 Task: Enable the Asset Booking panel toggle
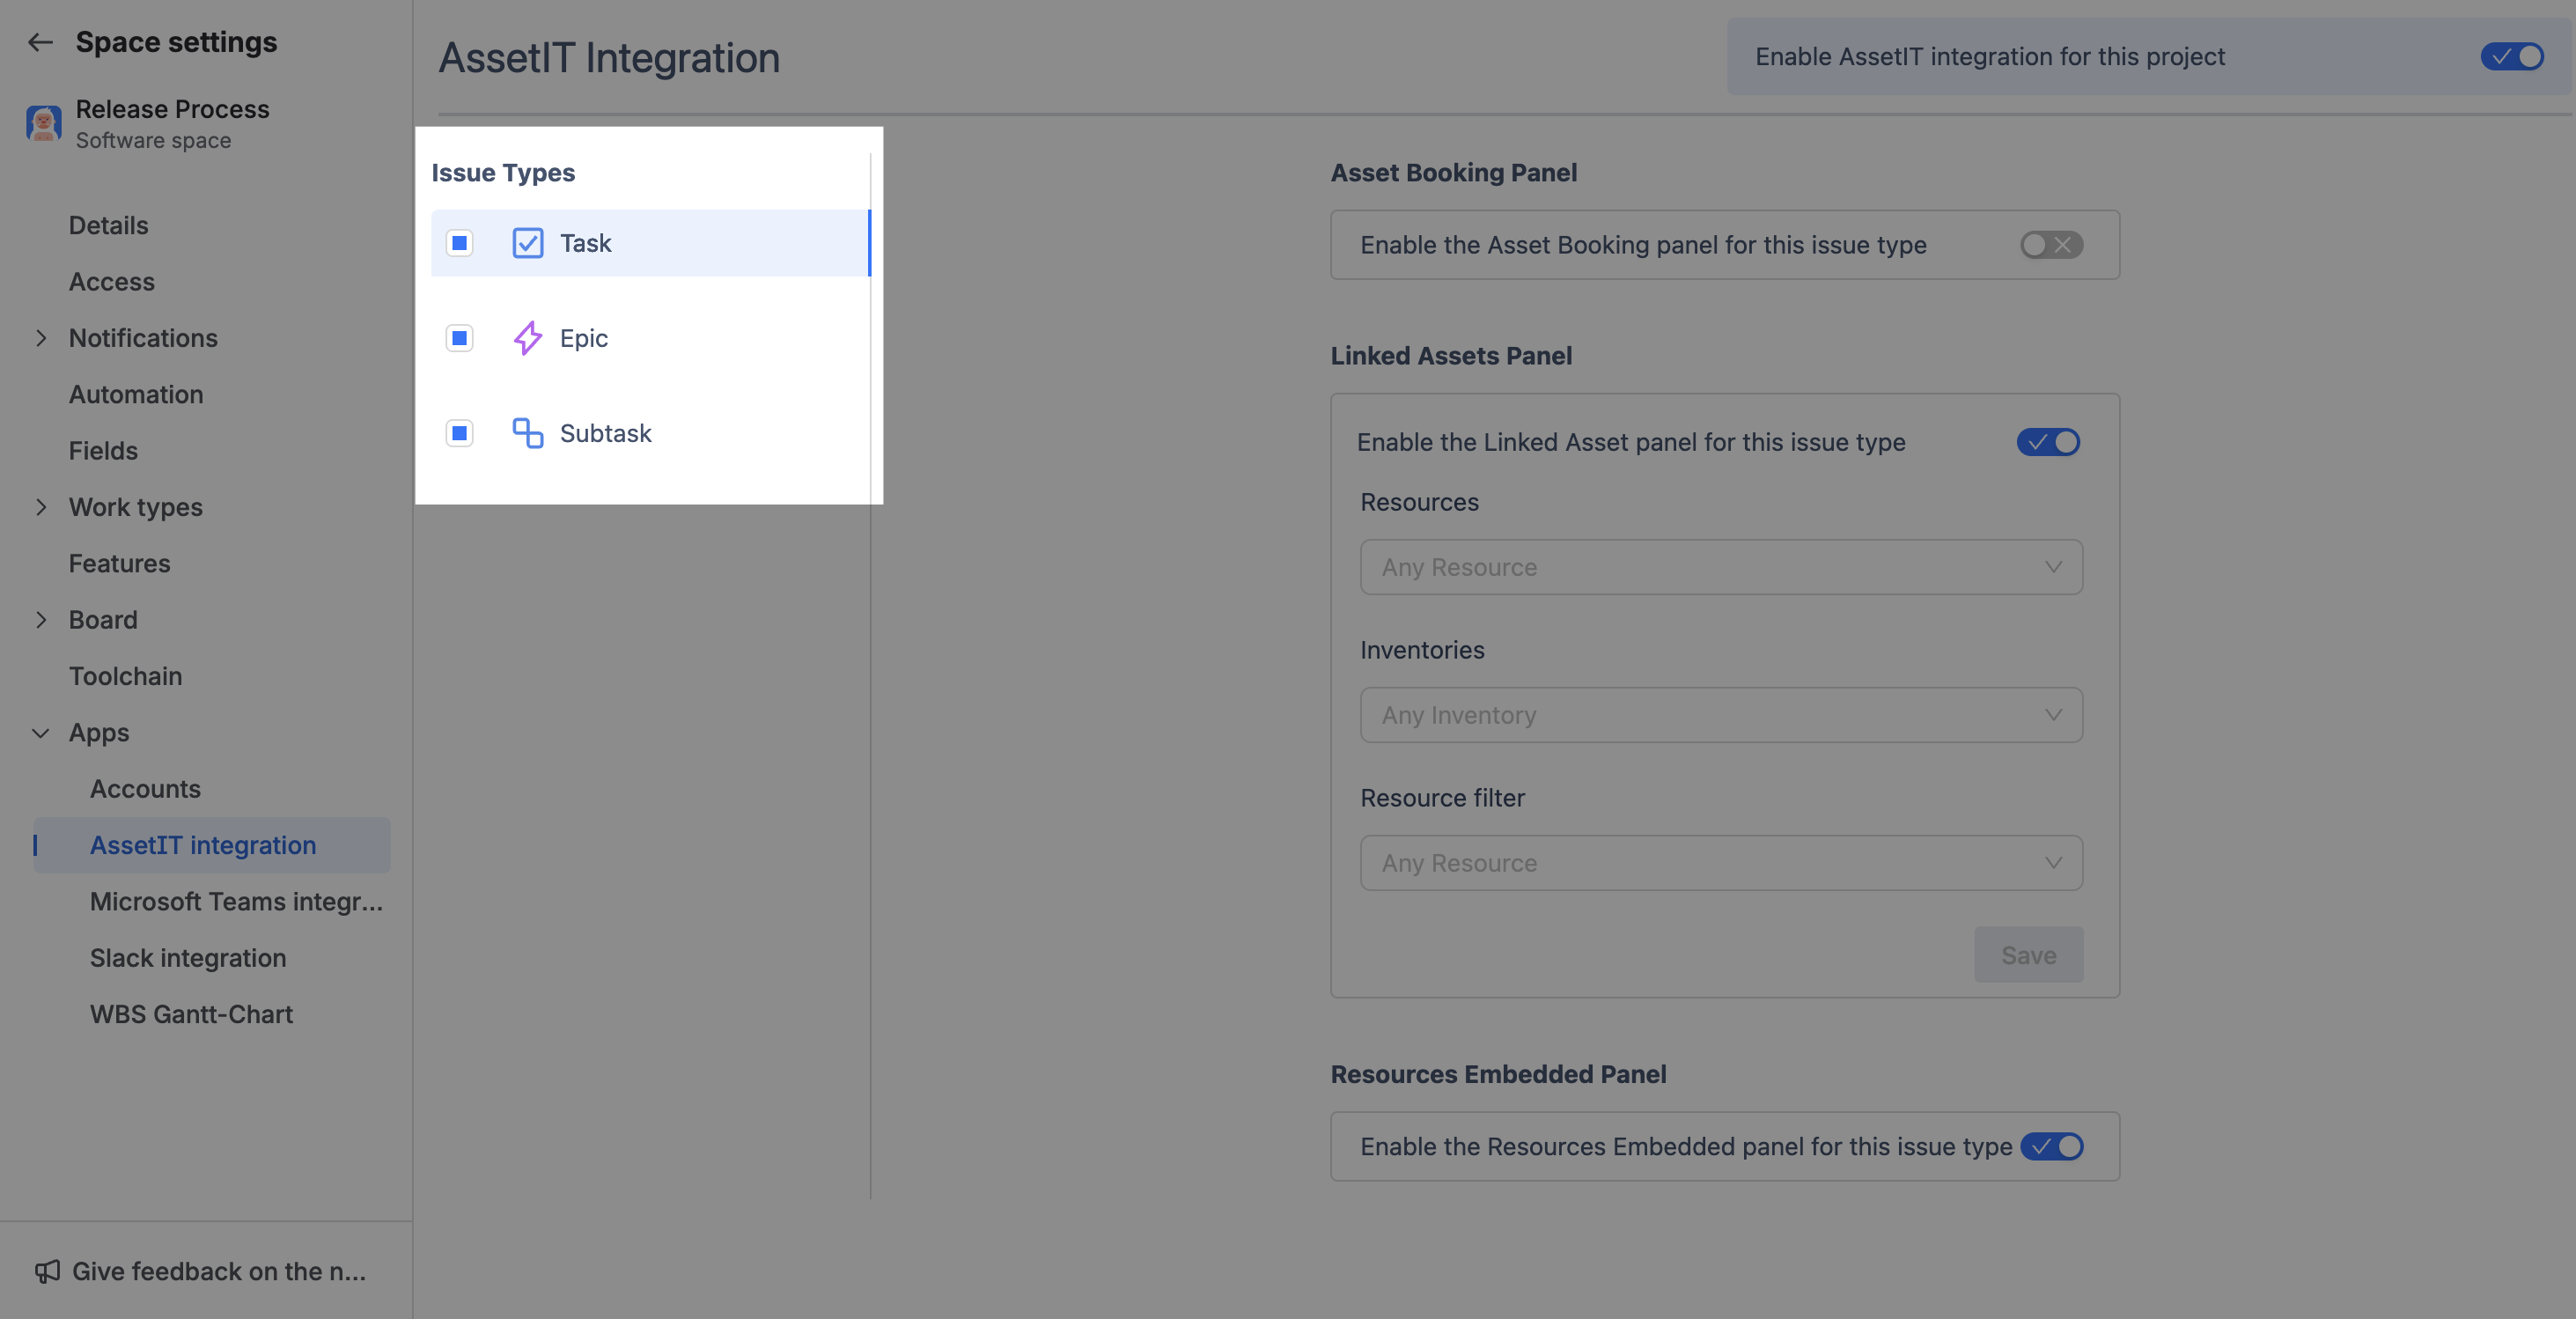[x=2050, y=245]
